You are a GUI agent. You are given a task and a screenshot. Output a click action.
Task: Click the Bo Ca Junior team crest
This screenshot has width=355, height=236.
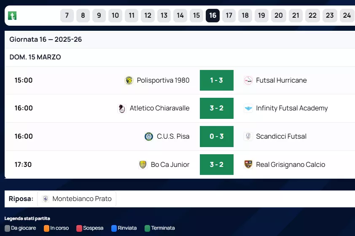[x=143, y=165]
